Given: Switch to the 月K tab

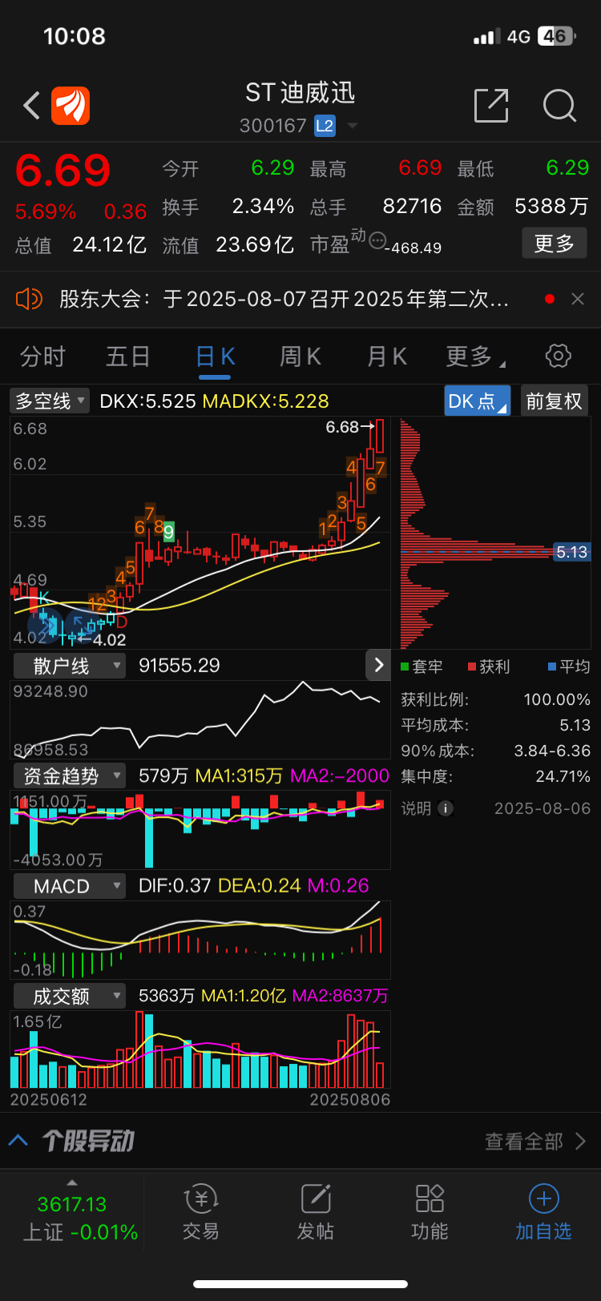Looking at the screenshot, I should pyautogui.click(x=387, y=356).
